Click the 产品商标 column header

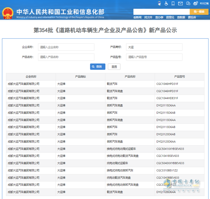[80, 76]
